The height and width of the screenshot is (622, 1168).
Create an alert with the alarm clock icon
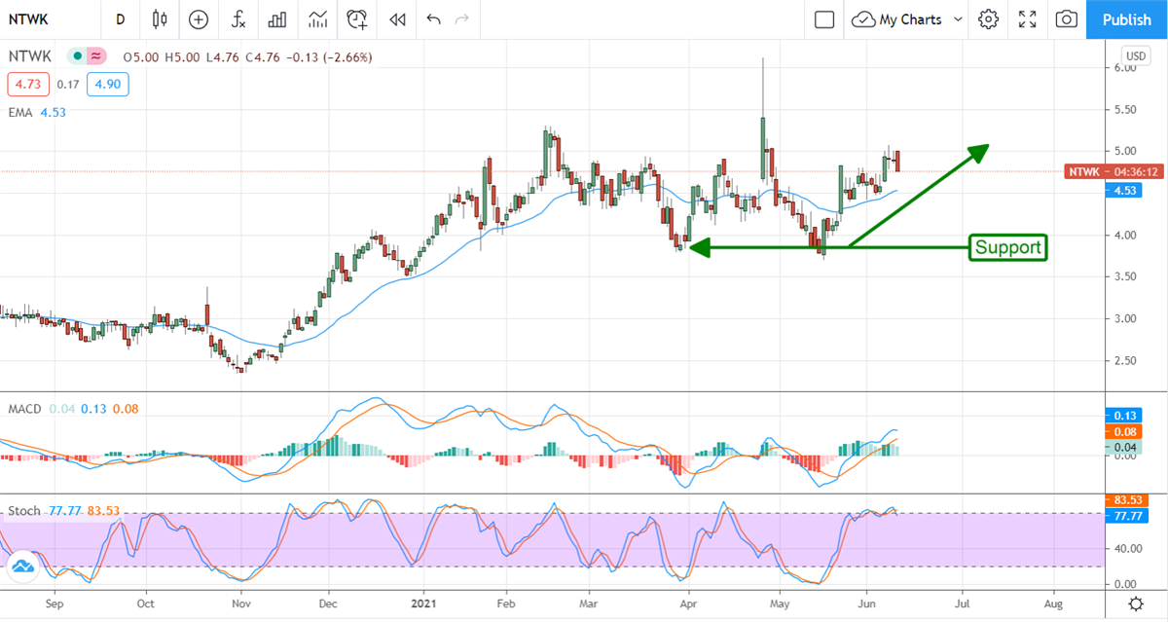[x=357, y=19]
